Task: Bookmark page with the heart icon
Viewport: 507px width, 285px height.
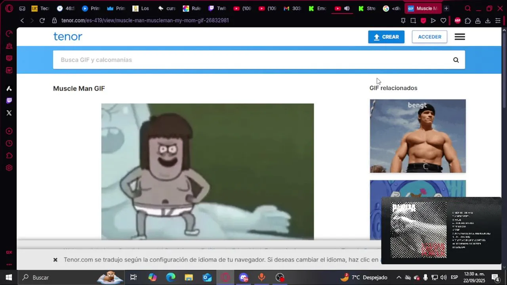Action: (443, 21)
